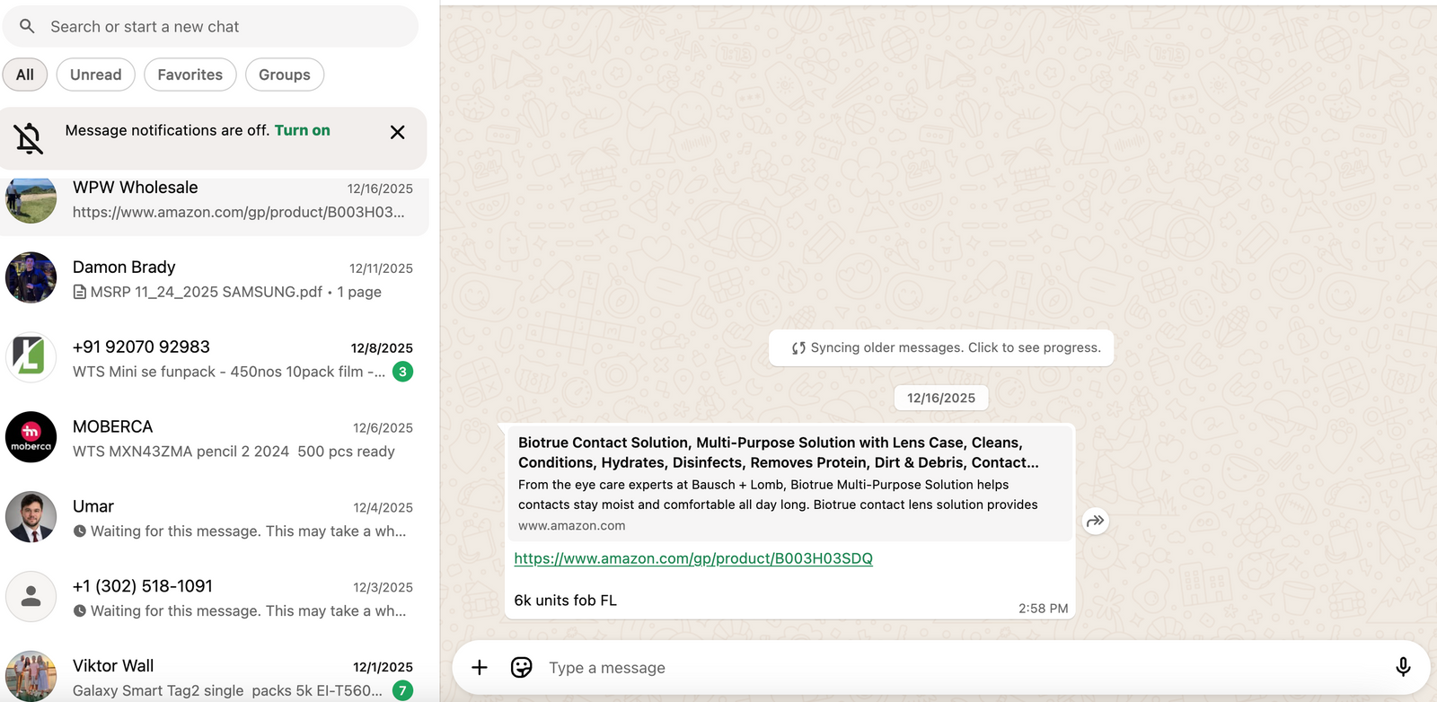This screenshot has height=702, width=1437.
Task: Turn on message notifications link
Action: (302, 130)
